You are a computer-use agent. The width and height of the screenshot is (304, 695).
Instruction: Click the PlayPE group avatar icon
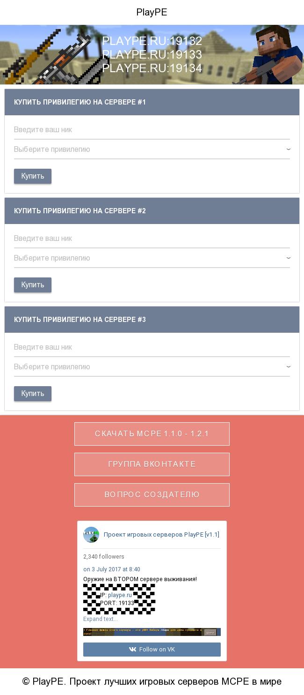[x=91, y=535]
